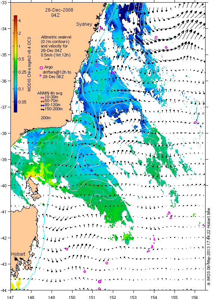The height and width of the screenshot is (299, 213).
Task: Click the Argo float marker near 152E, 35.7S
Action: [x=113, y=73]
